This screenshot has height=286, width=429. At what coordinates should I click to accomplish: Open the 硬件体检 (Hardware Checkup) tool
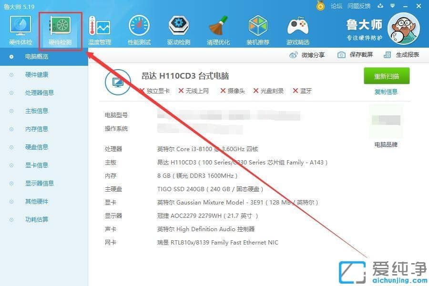20,29
